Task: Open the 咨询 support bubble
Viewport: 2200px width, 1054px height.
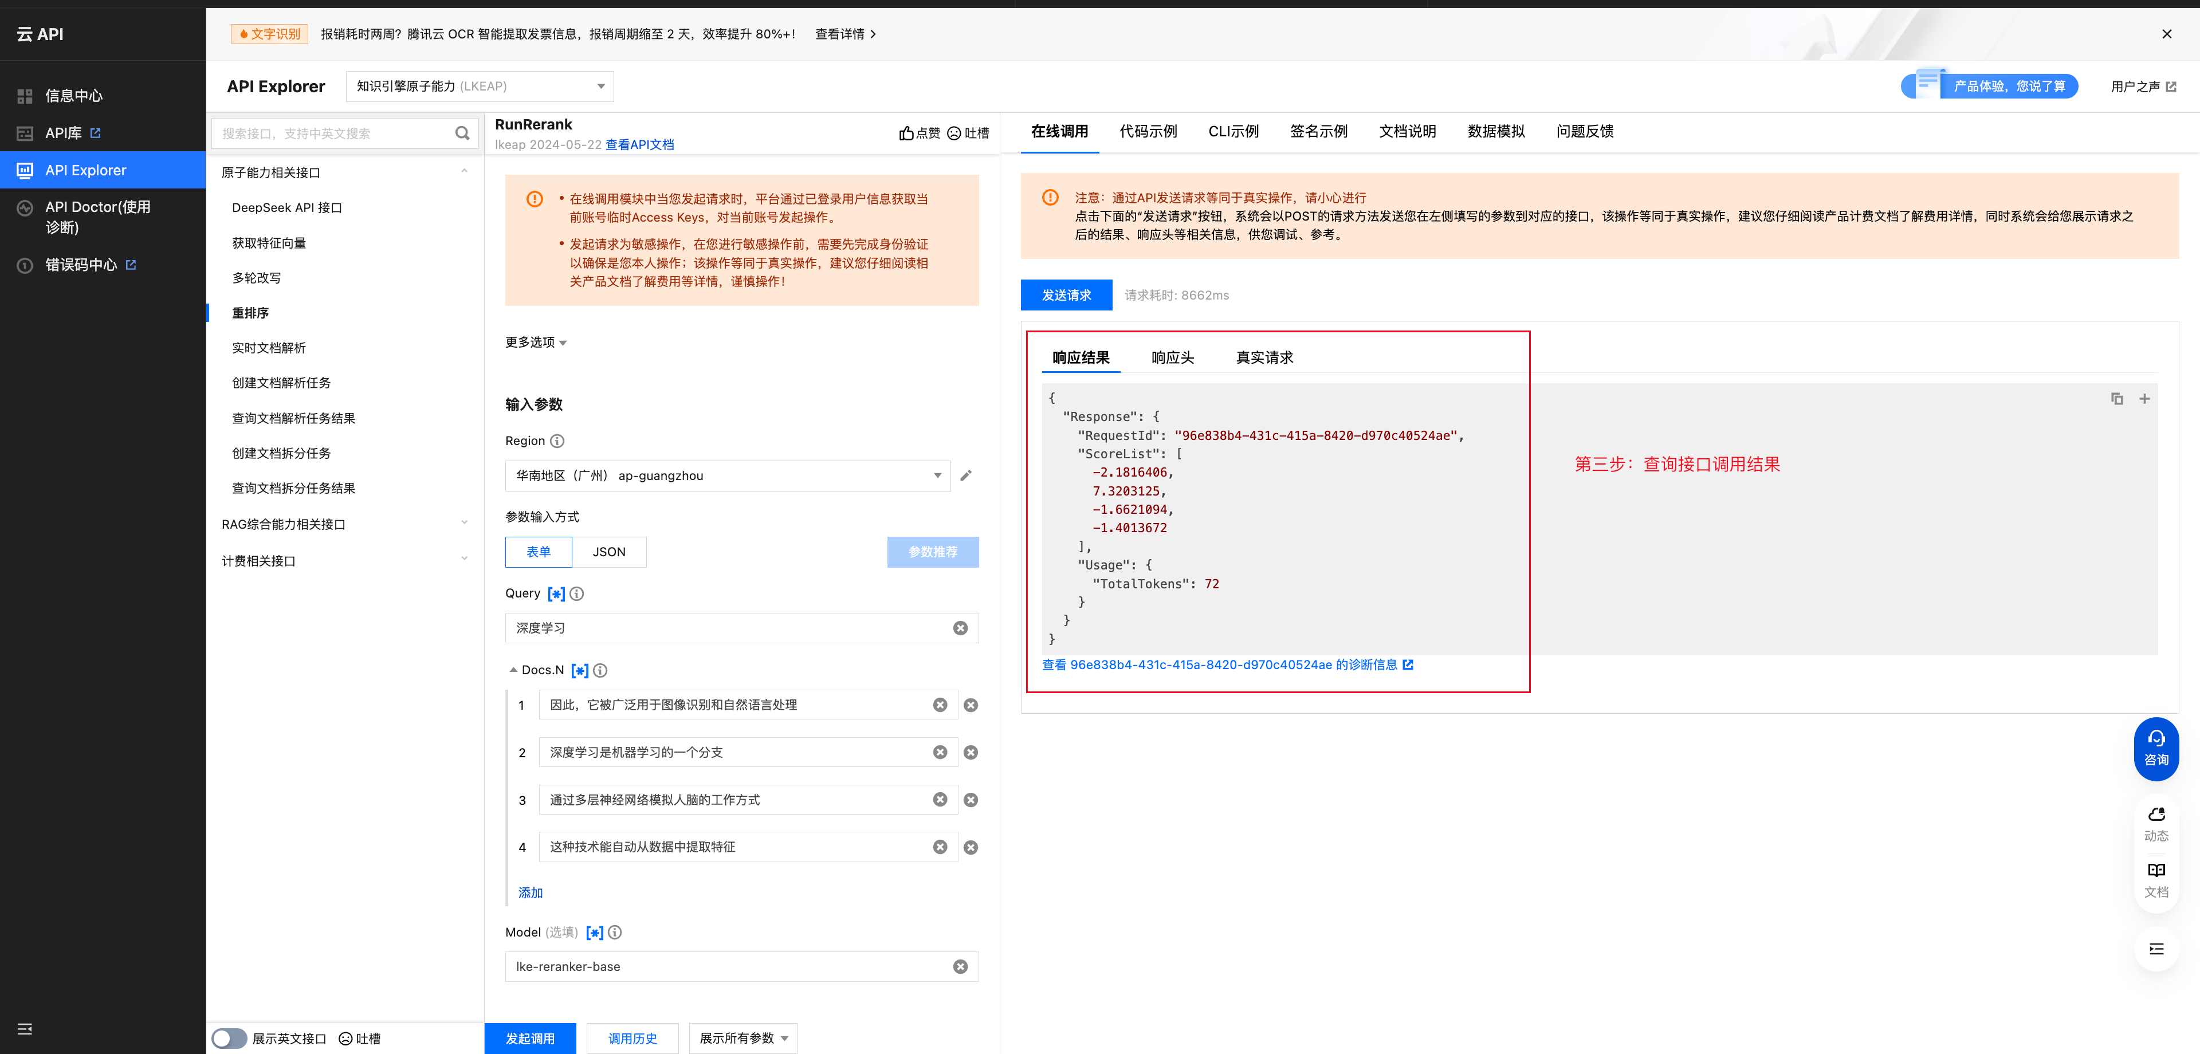Action: (x=2155, y=748)
